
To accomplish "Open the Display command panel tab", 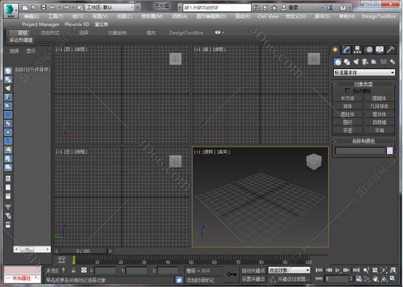I will click(x=380, y=49).
